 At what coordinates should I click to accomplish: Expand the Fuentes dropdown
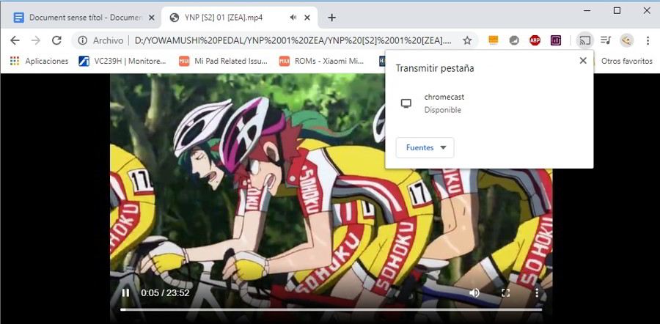(425, 147)
